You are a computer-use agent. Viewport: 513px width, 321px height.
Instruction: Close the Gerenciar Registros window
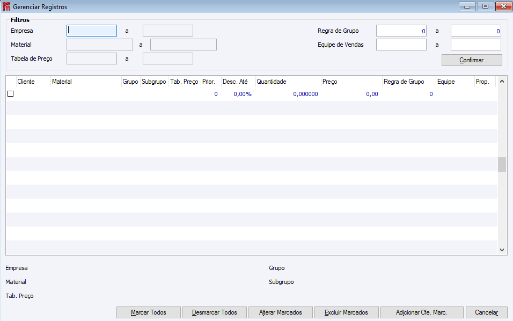(504, 6)
